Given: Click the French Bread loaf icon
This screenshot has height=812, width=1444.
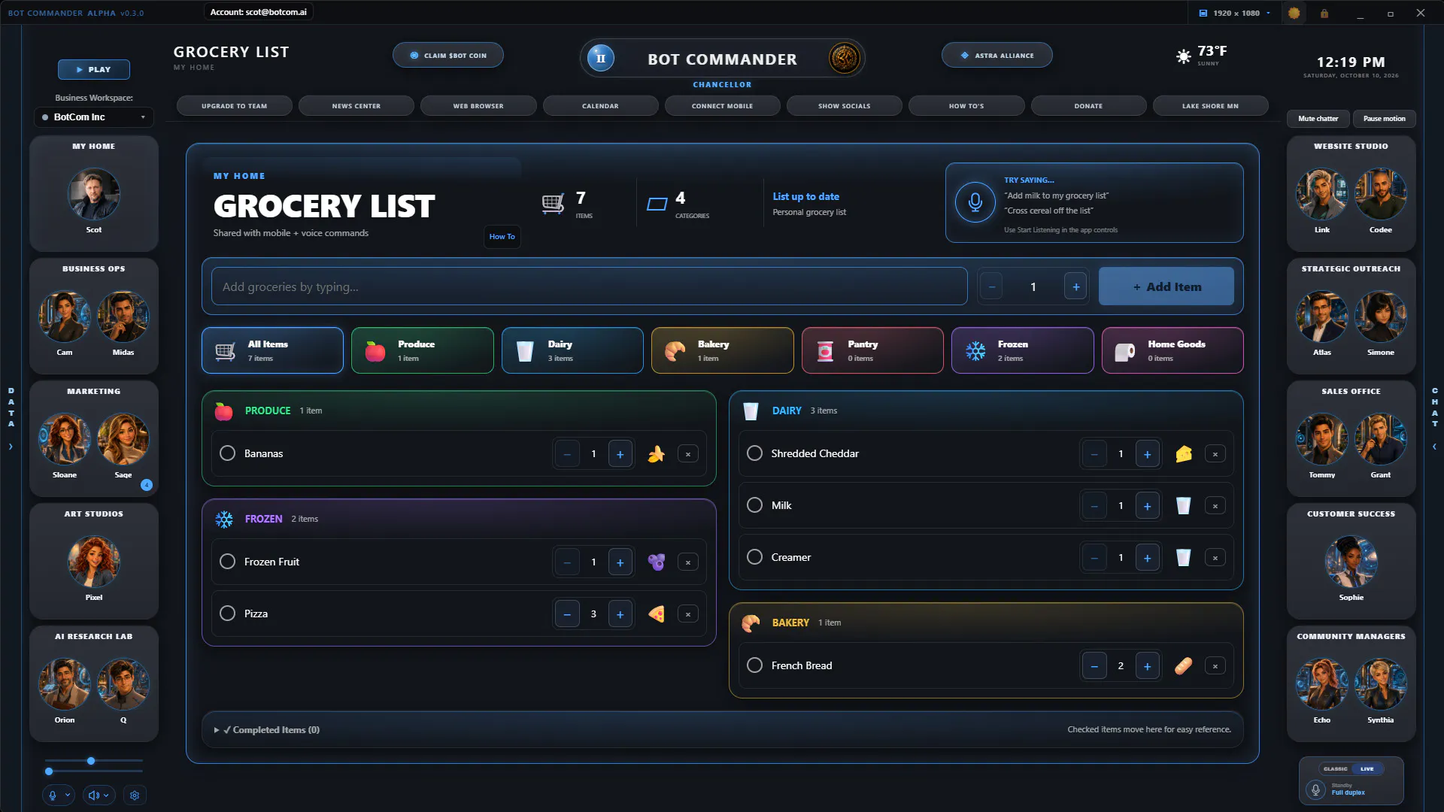Looking at the screenshot, I should [x=1183, y=666].
